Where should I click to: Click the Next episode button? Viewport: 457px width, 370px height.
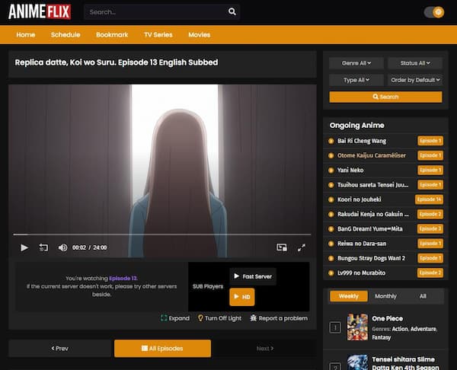(265, 349)
